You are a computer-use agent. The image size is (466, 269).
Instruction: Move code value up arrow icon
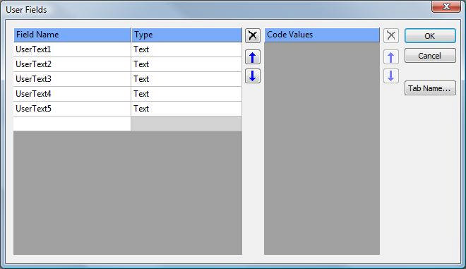(x=391, y=57)
